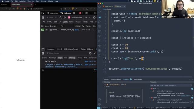
Task: Toggle console Logs filter
Action: (x=60, y=58)
